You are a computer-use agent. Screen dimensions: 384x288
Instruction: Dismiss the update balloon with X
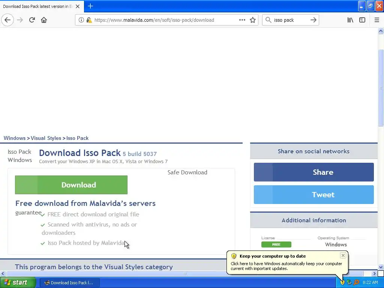(343, 255)
